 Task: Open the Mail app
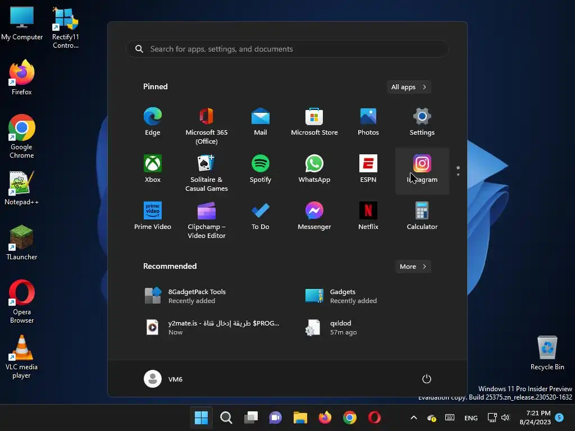(261, 122)
